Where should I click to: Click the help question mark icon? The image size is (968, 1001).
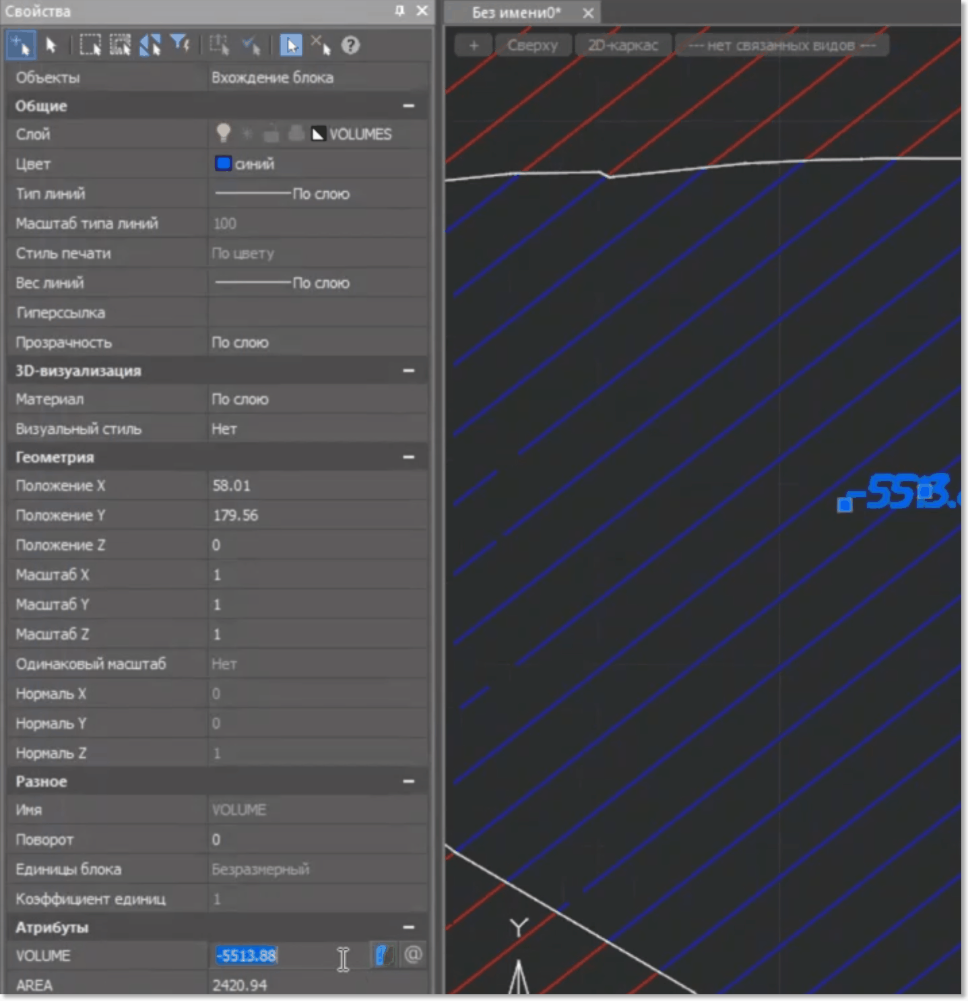coord(350,46)
